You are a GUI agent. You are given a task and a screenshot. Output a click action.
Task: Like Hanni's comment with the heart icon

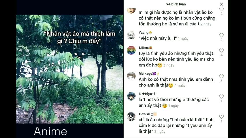tap(221, 117)
